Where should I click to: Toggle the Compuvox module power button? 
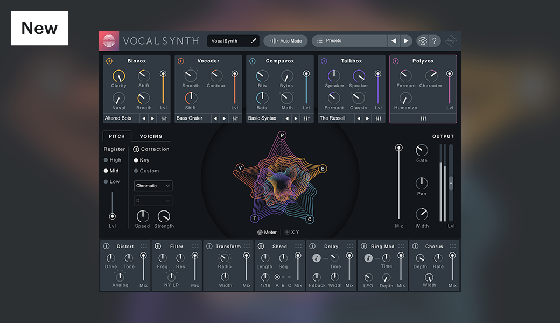(253, 61)
